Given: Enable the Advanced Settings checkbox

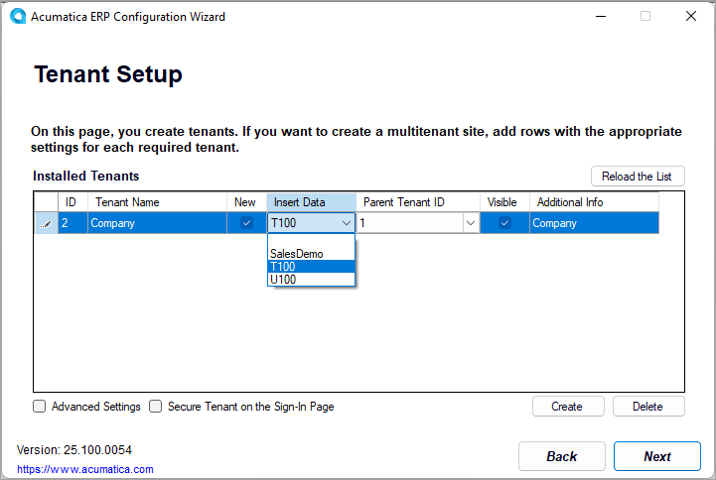Looking at the screenshot, I should pyautogui.click(x=40, y=406).
